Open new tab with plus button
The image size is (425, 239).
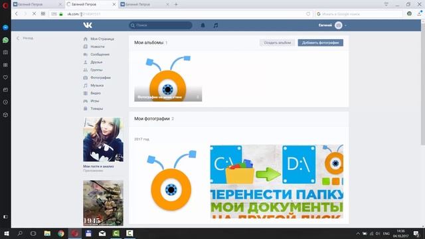[176, 5]
